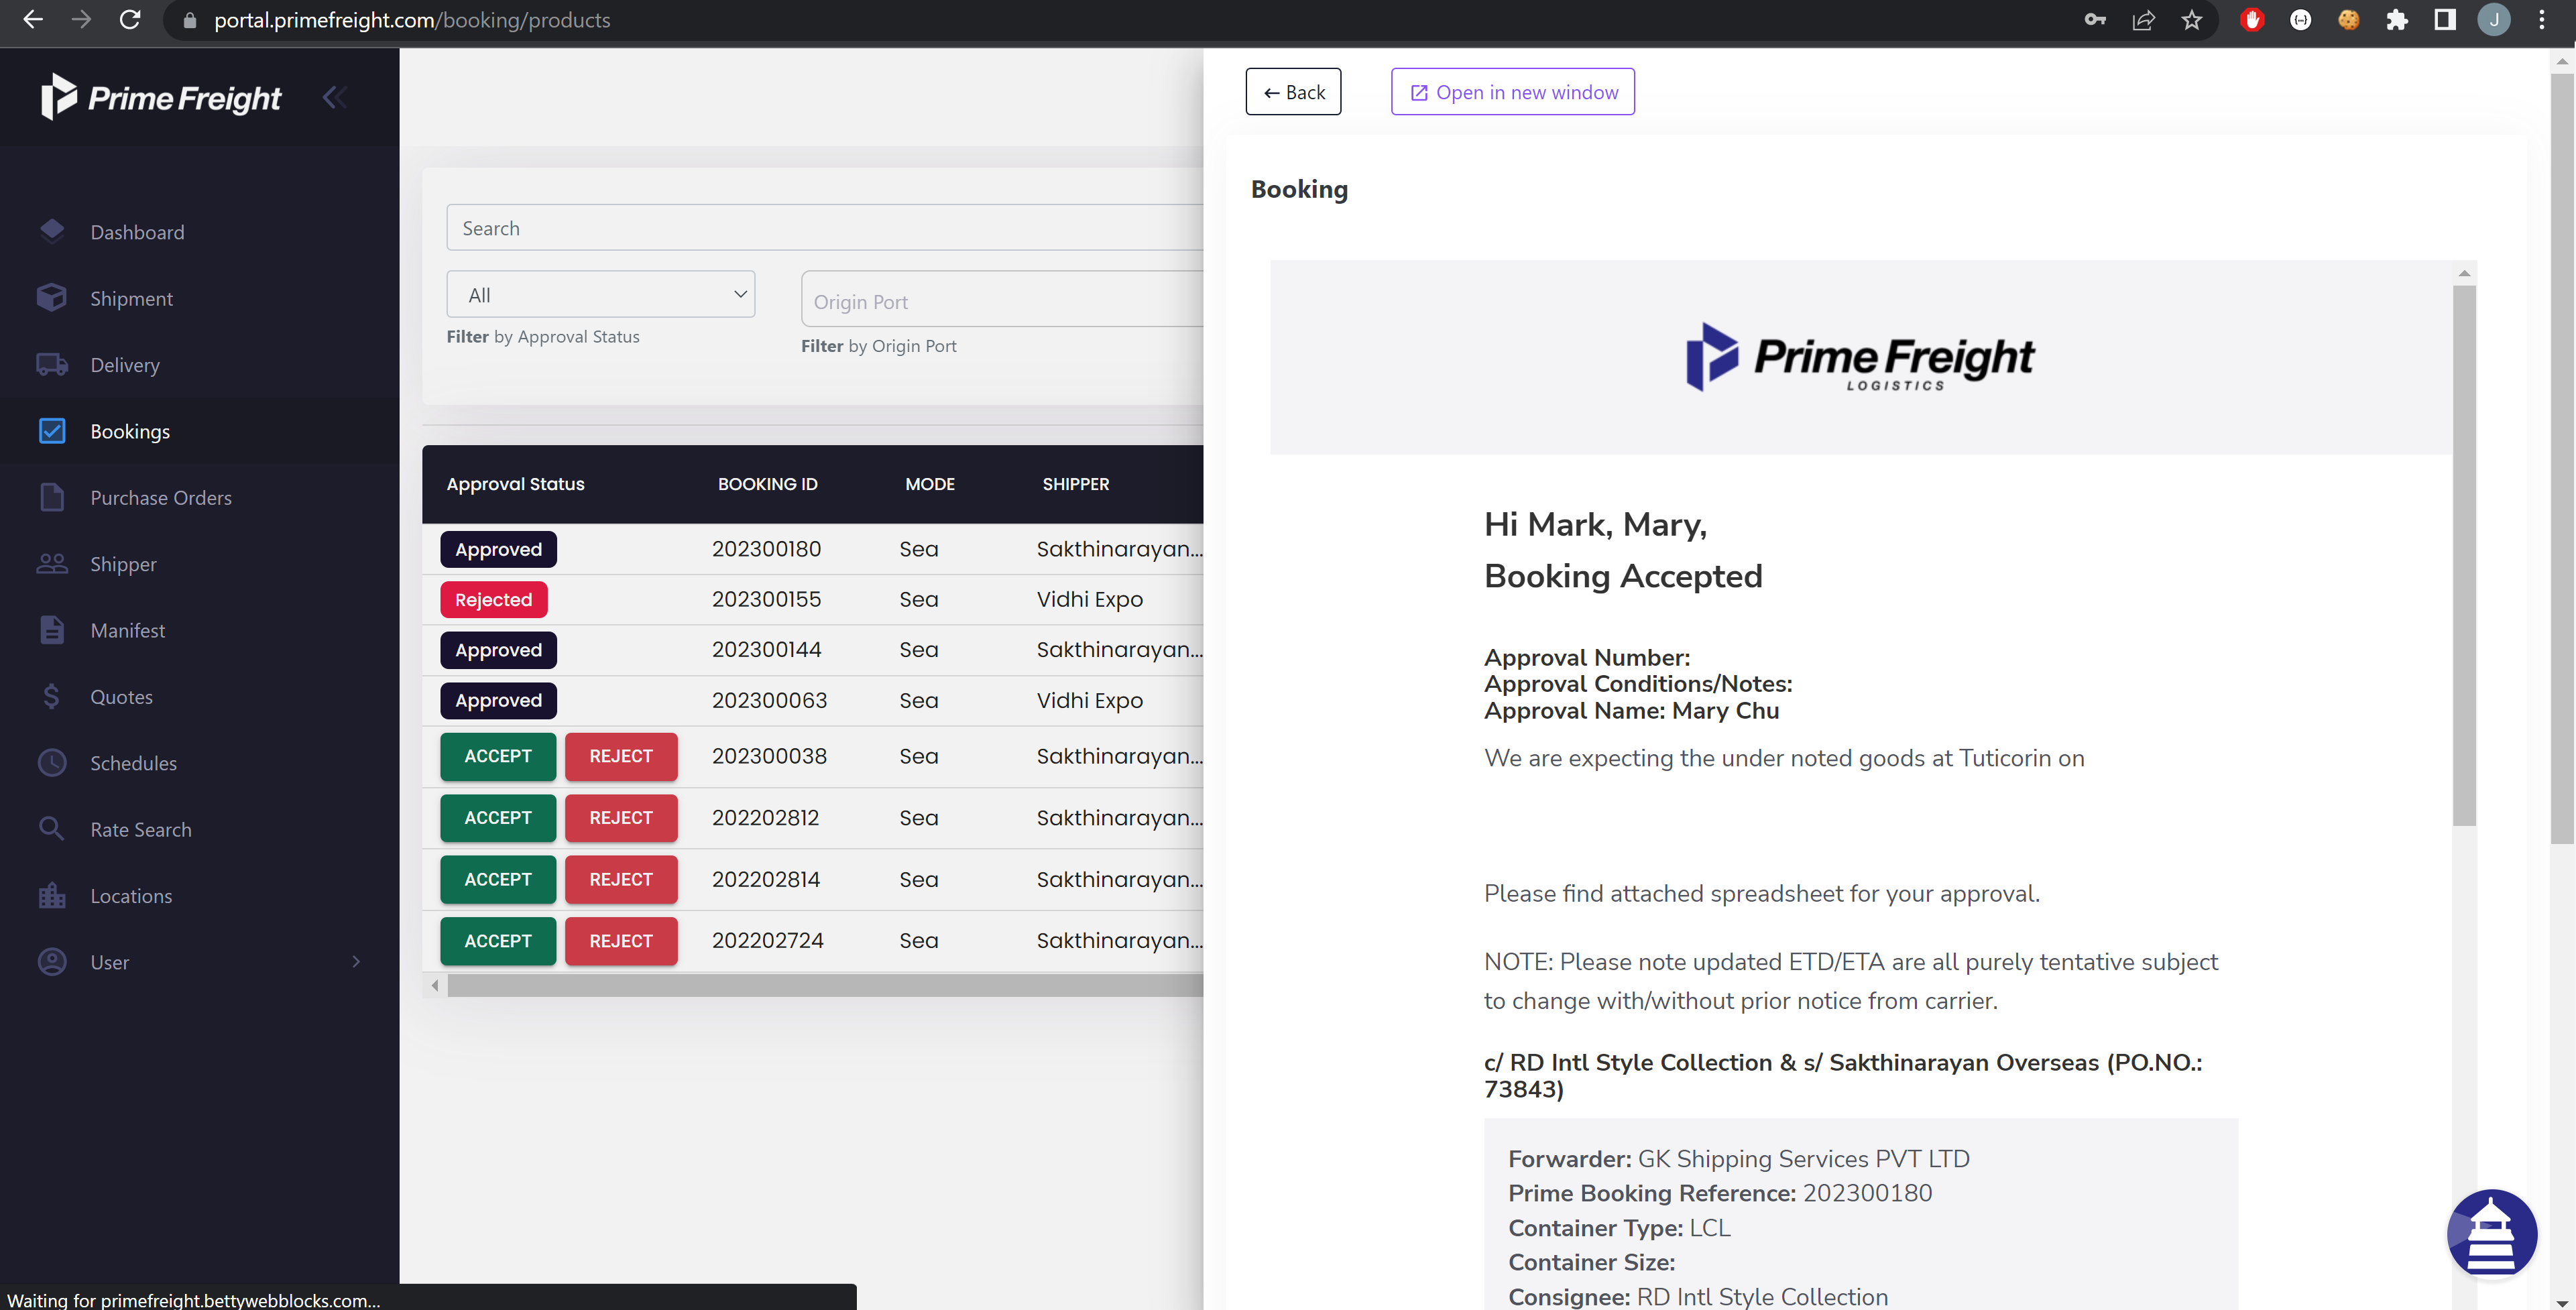
Task: Click the bookings Search field
Action: tap(825, 228)
